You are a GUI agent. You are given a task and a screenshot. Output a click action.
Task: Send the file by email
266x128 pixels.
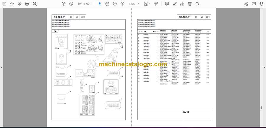click(254, 4)
